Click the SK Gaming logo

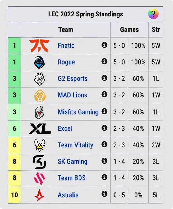point(40,161)
